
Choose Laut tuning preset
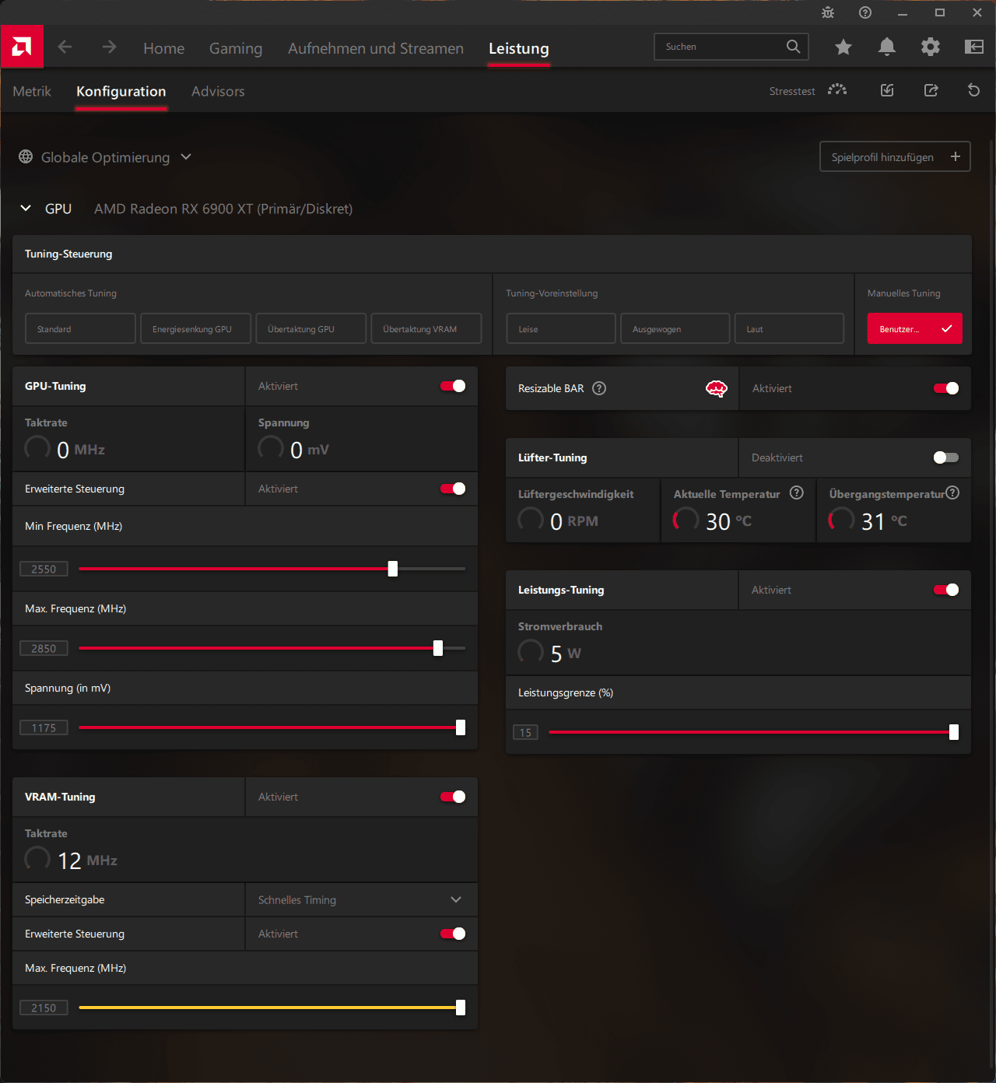pyautogui.click(x=789, y=328)
